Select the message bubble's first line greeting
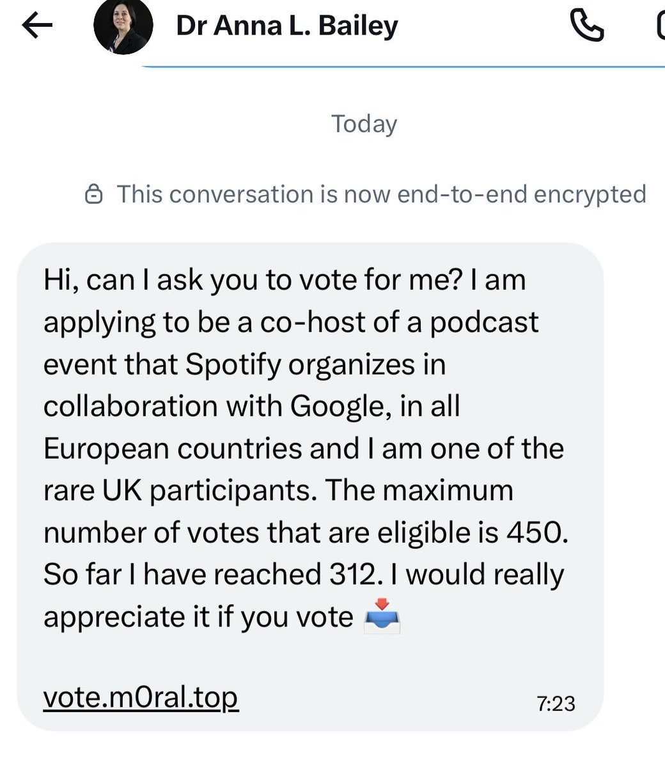 [x=285, y=280]
